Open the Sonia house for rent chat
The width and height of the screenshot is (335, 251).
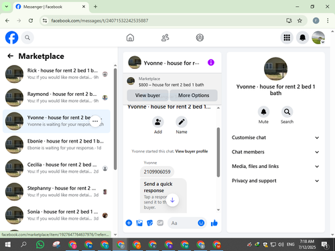pyautogui.click(x=56, y=215)
